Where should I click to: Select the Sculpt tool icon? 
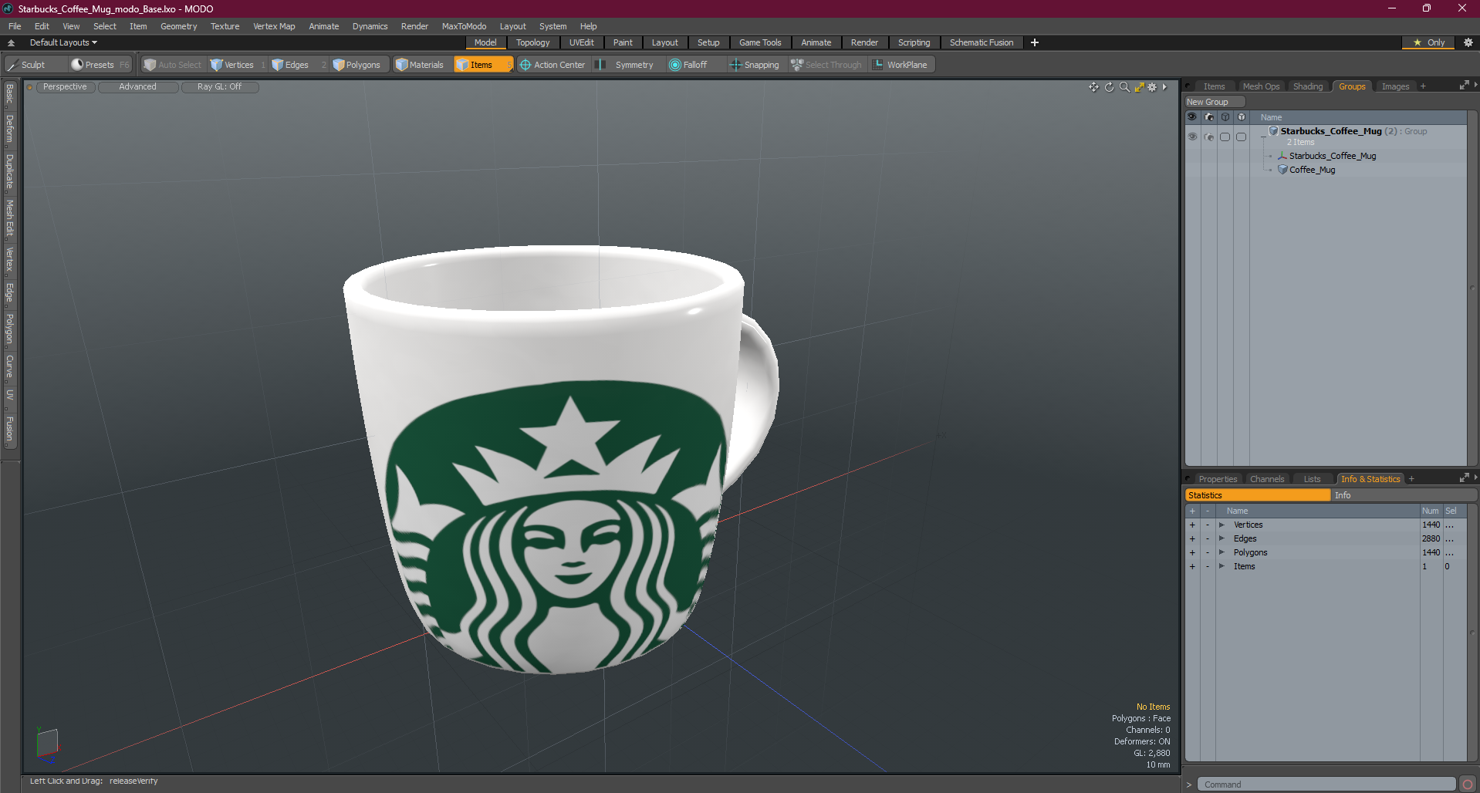click(x=12, y=65)
